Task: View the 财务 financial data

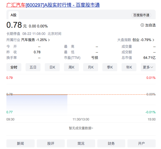Action: (111, 143)
